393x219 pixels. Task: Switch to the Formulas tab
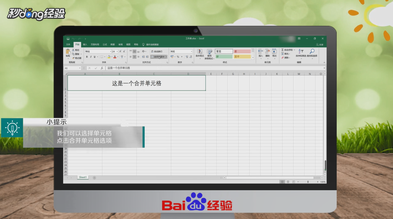(x=105, y=44)
